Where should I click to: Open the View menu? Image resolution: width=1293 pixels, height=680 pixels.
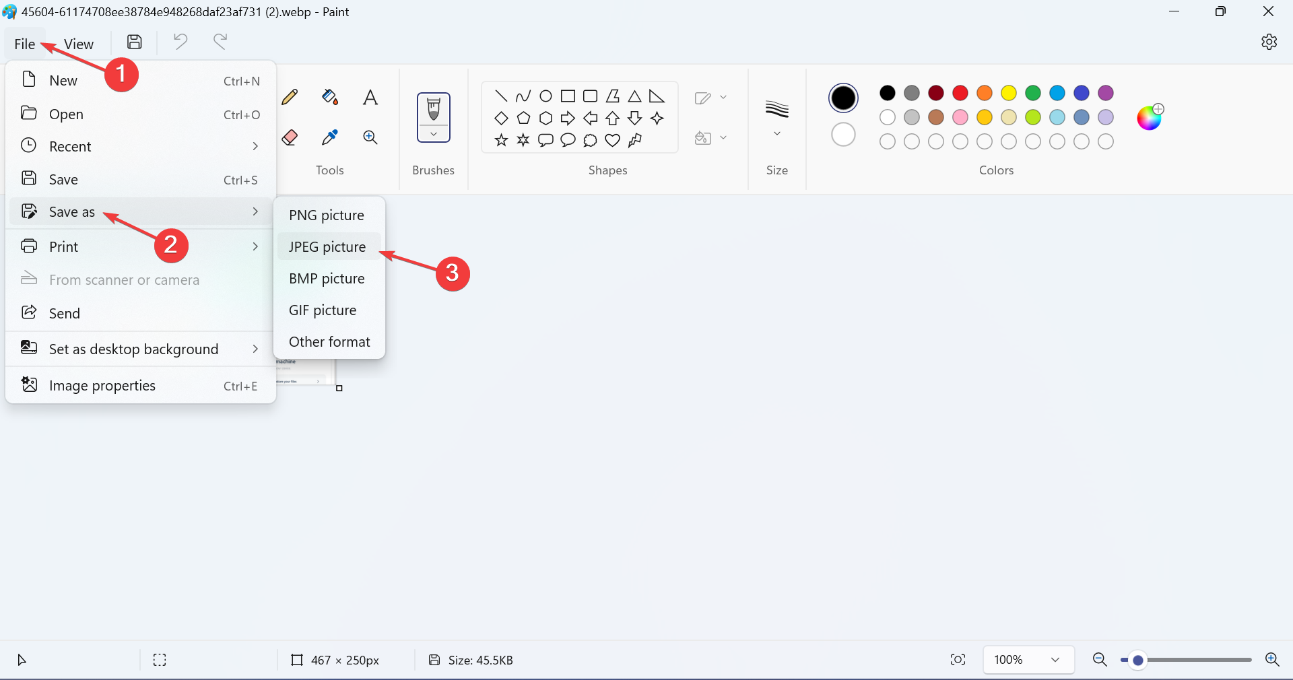78,44
